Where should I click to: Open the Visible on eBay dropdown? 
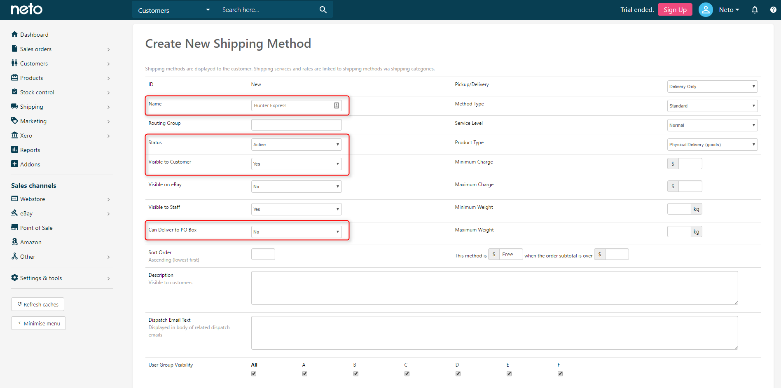click(x=297, y=187)
